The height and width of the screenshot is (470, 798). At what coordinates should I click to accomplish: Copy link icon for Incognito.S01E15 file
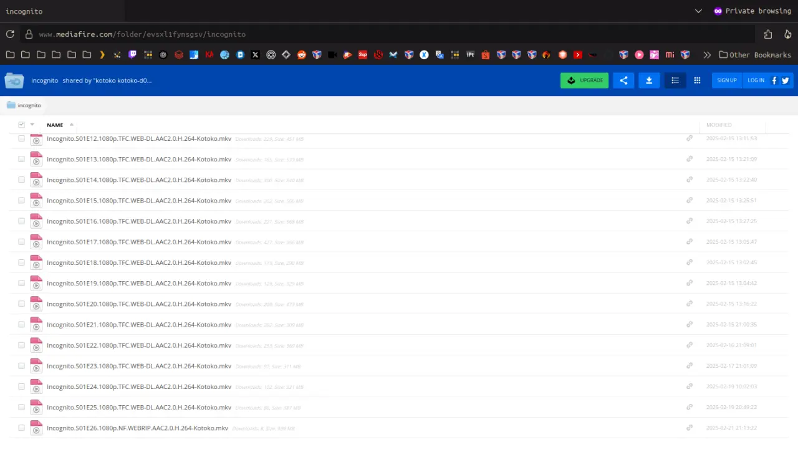click(x=690, y=200)
